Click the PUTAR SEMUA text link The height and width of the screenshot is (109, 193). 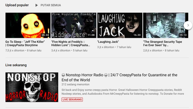tap(51, 5)
